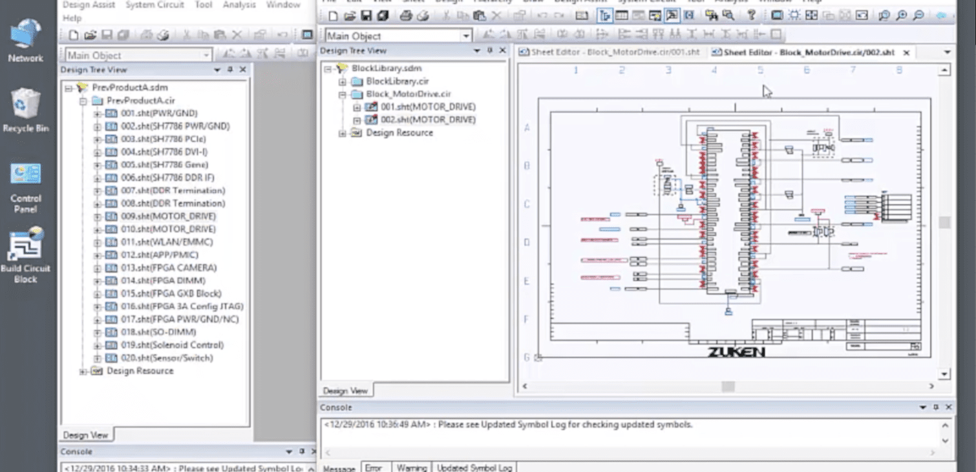Screen dimensions: 976x472
Task: Open the Updated Symbol Log console tab
Action: 474,467
